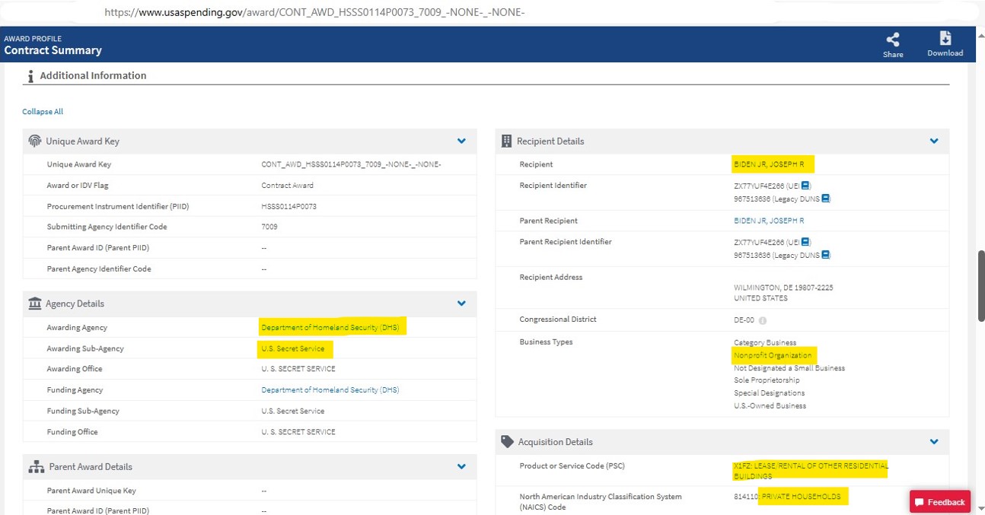
Task: Click the Special Designations text
Action: (x=769, y=393)
